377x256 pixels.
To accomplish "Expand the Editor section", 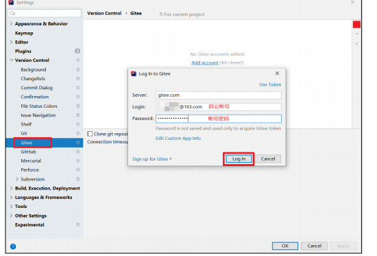I will [11, 42].
